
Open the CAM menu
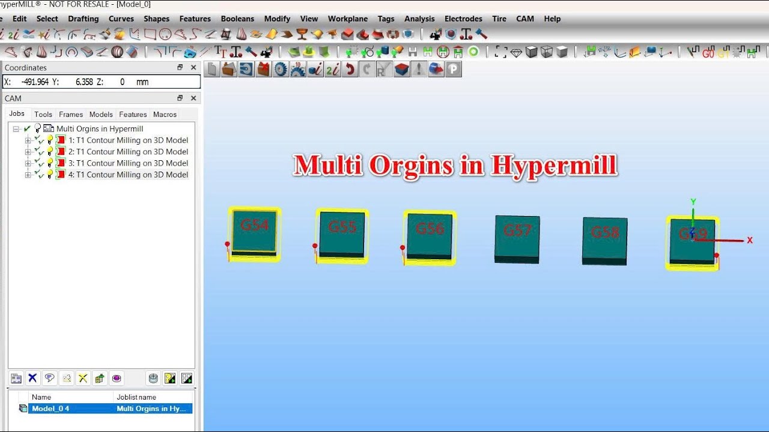pyautogui.click(x=525, y=19)
